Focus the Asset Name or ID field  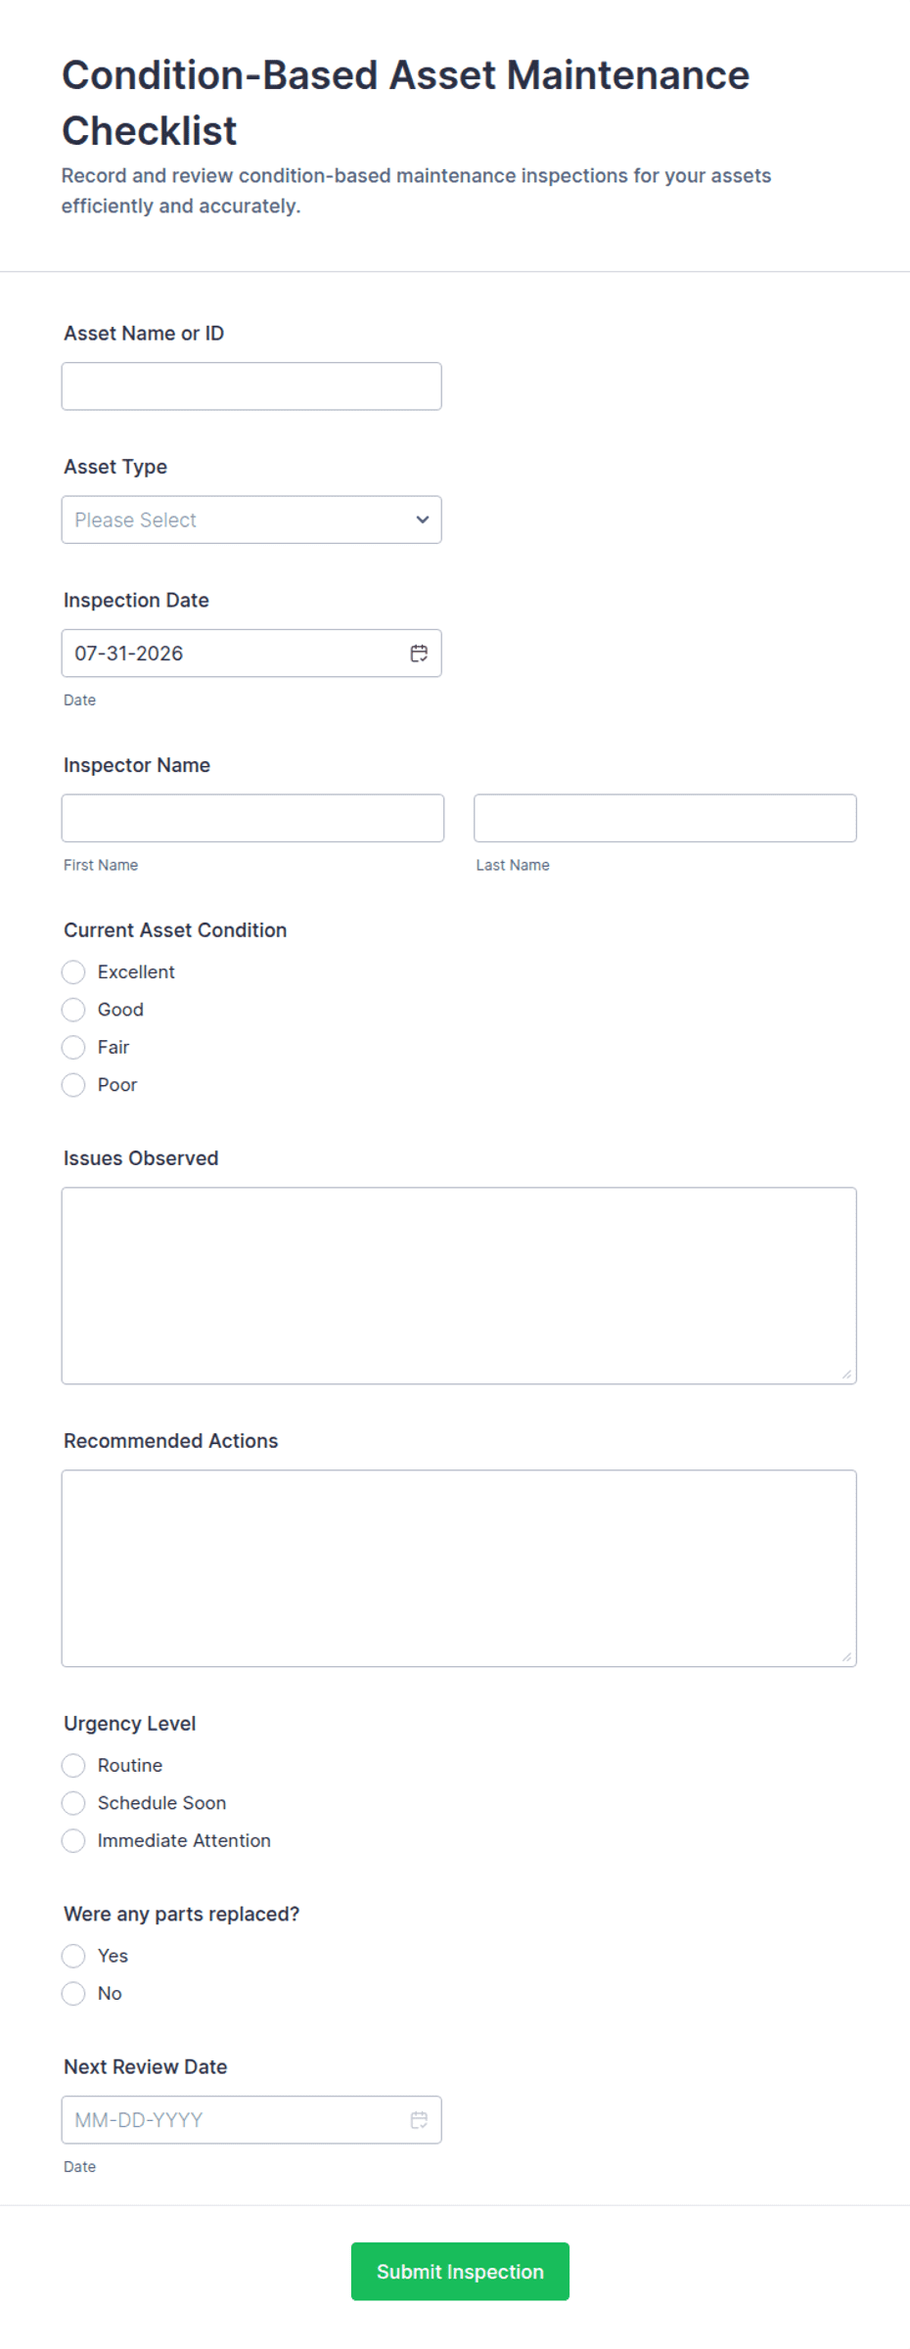(251, 386)
